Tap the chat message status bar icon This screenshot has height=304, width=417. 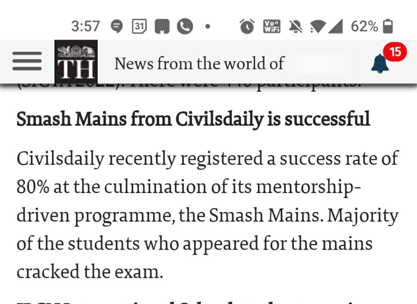point(117,27)
